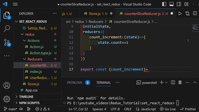
Task: Click 'Ln 17, Col 32' cursor position
Action: [78, 109]
